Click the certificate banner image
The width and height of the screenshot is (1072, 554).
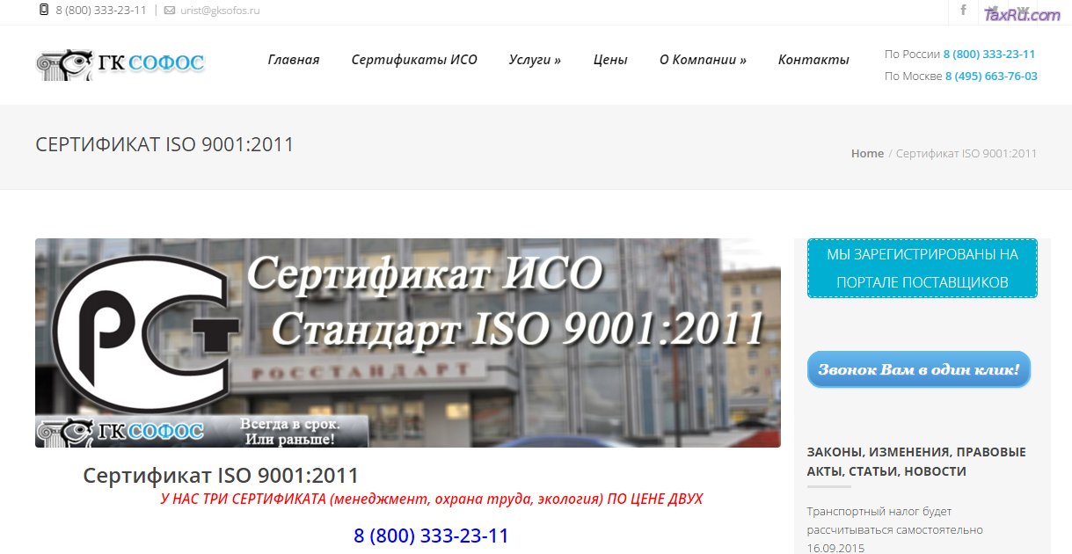[407, 342]
